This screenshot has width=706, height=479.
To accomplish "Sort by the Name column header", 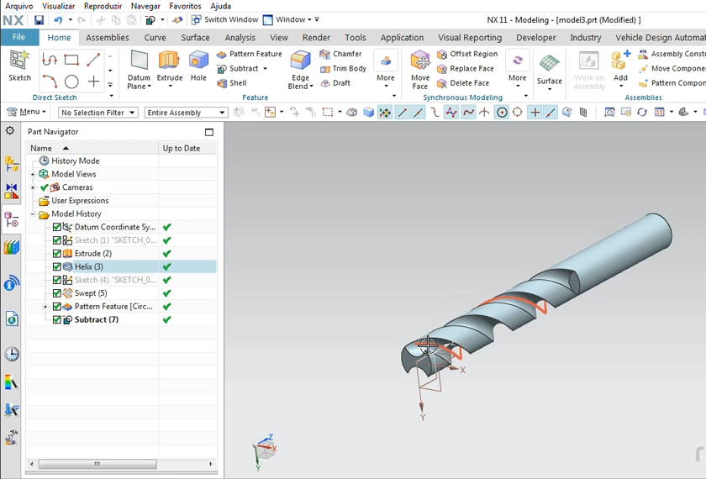I will click(42, 148).
